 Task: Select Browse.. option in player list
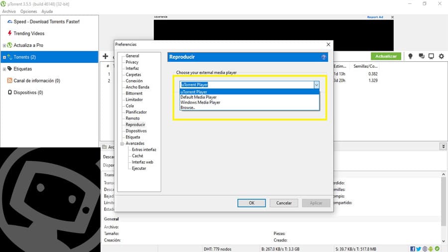tap(249, 108)
